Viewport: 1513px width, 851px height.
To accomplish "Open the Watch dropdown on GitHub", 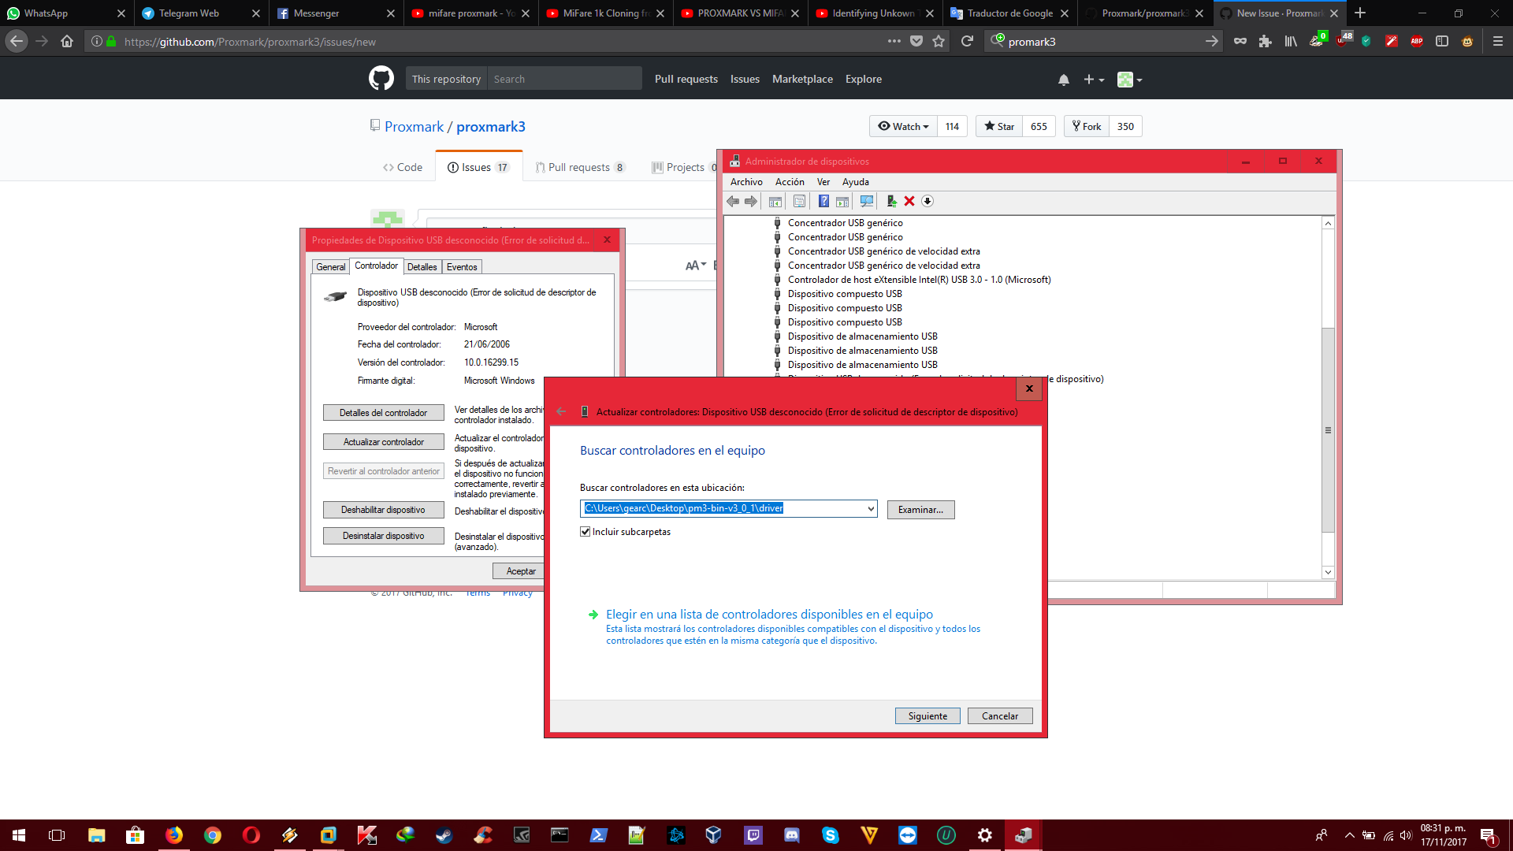I will (902, 126).
